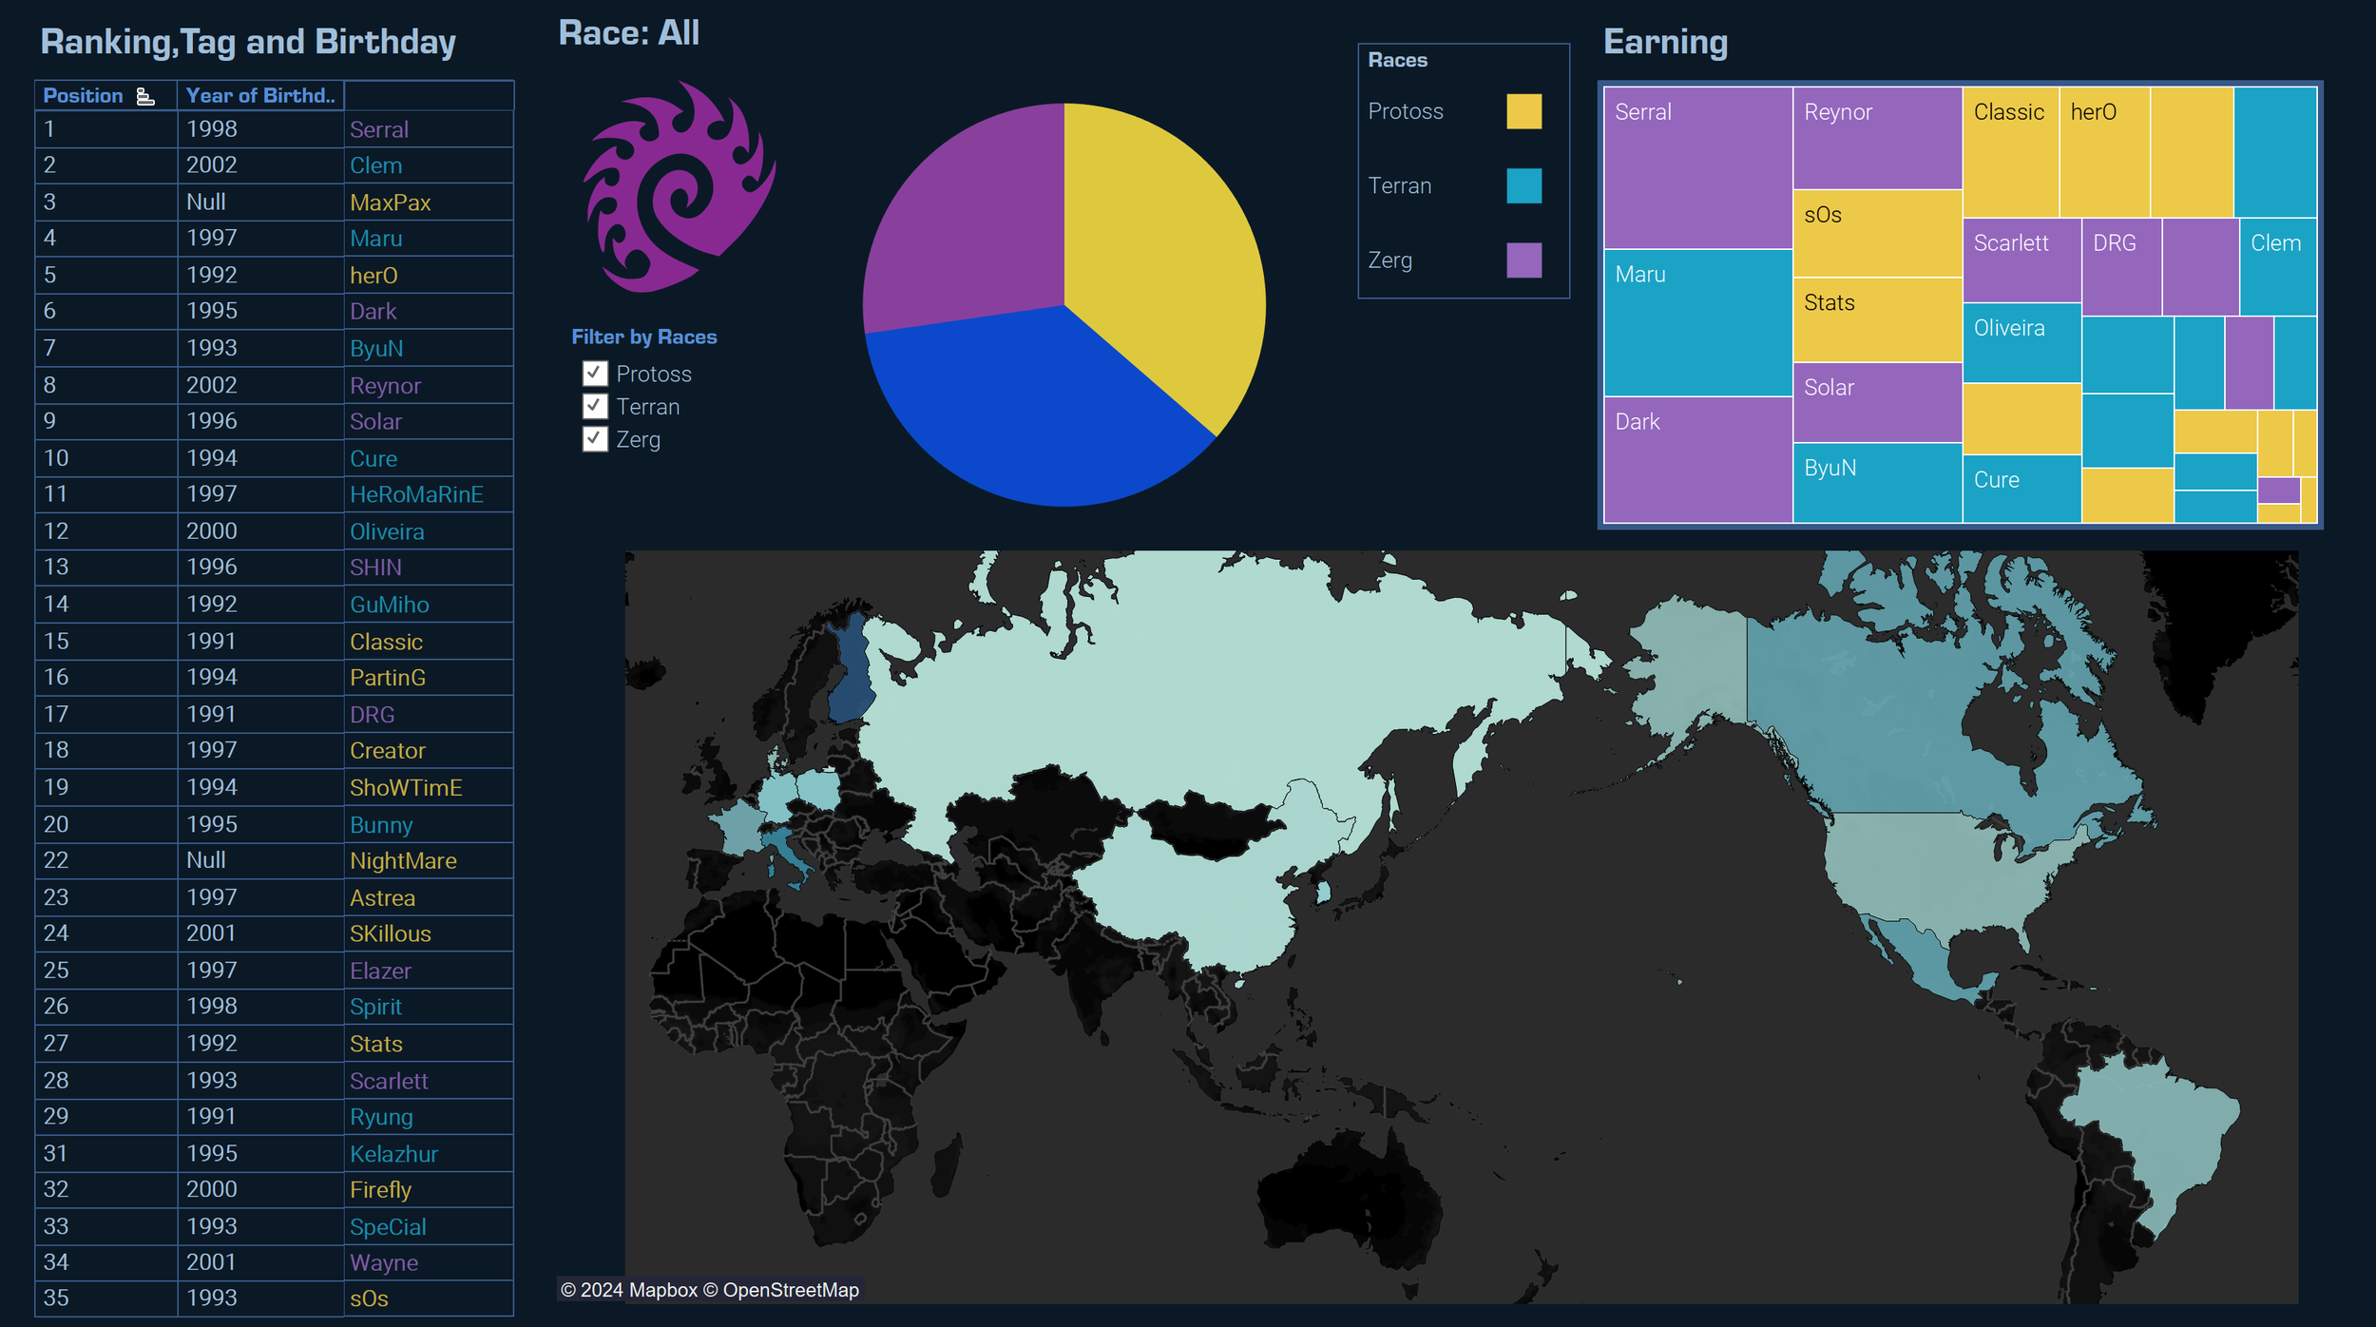Select Zerg purple swatch in Races legend
The image size is (2376, 1327).
pyautogui.click(x=1523, y=260)
